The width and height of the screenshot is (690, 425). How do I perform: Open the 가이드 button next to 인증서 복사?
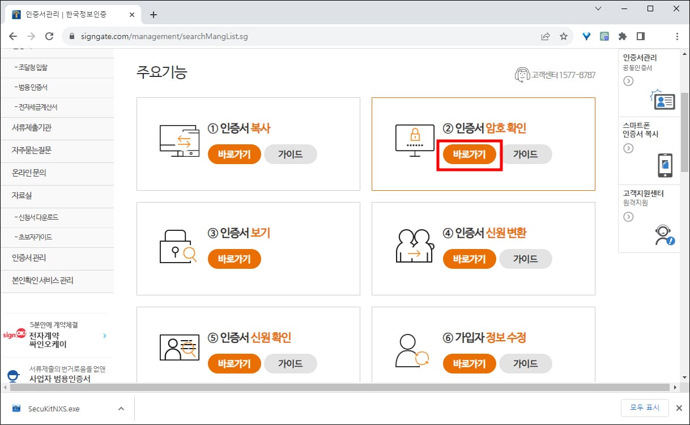[x=291, y=154]
